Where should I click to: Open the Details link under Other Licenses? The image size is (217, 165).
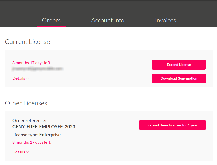coord(19,152)
